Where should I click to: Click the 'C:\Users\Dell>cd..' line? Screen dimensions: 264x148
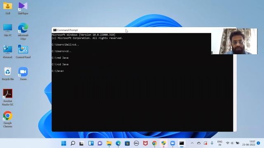click(x=65, y=45)
